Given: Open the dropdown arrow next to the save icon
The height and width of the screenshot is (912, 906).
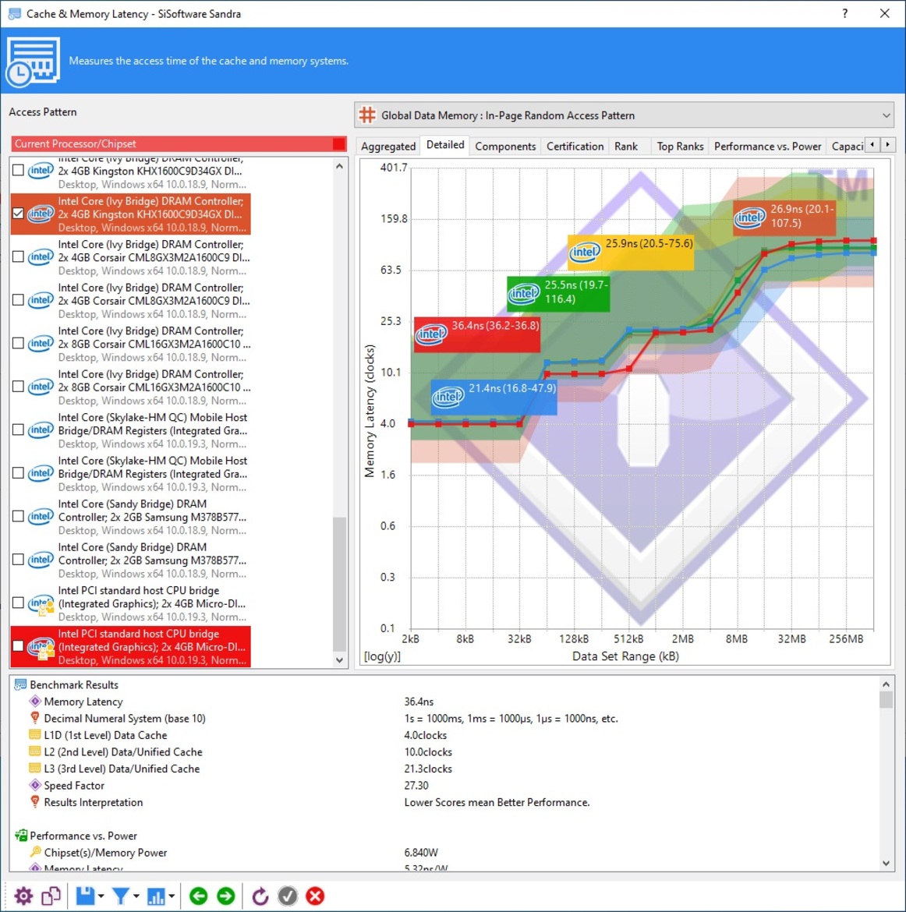Looking at the screenshot, I should (x=101, y=896).
